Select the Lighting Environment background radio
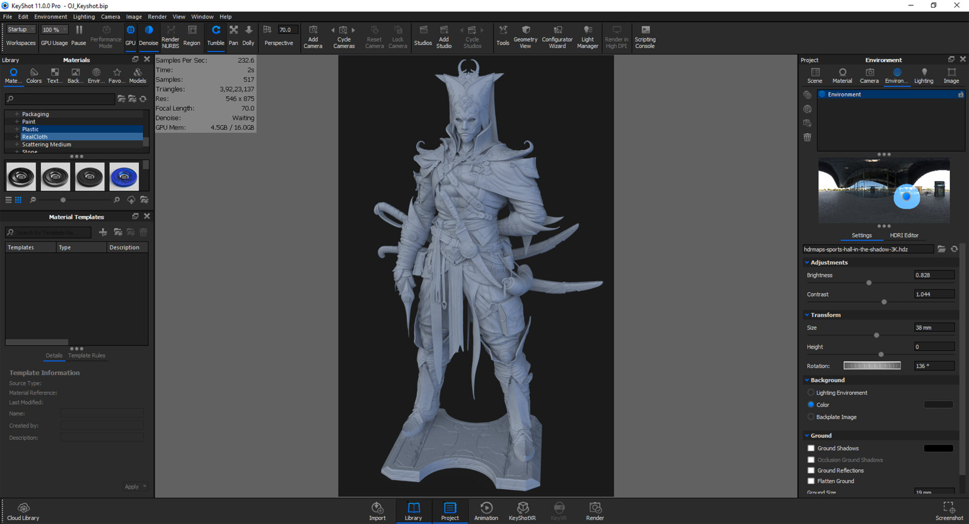Viewport: 969px width, 524px height. 811,392
